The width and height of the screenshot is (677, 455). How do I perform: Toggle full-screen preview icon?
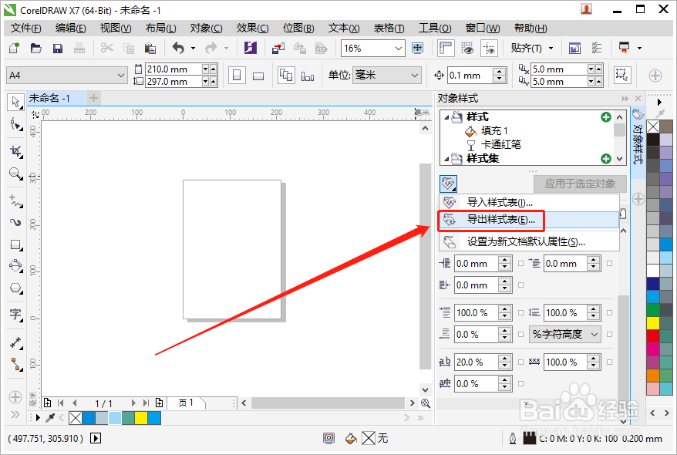click(x=417, y=48)
